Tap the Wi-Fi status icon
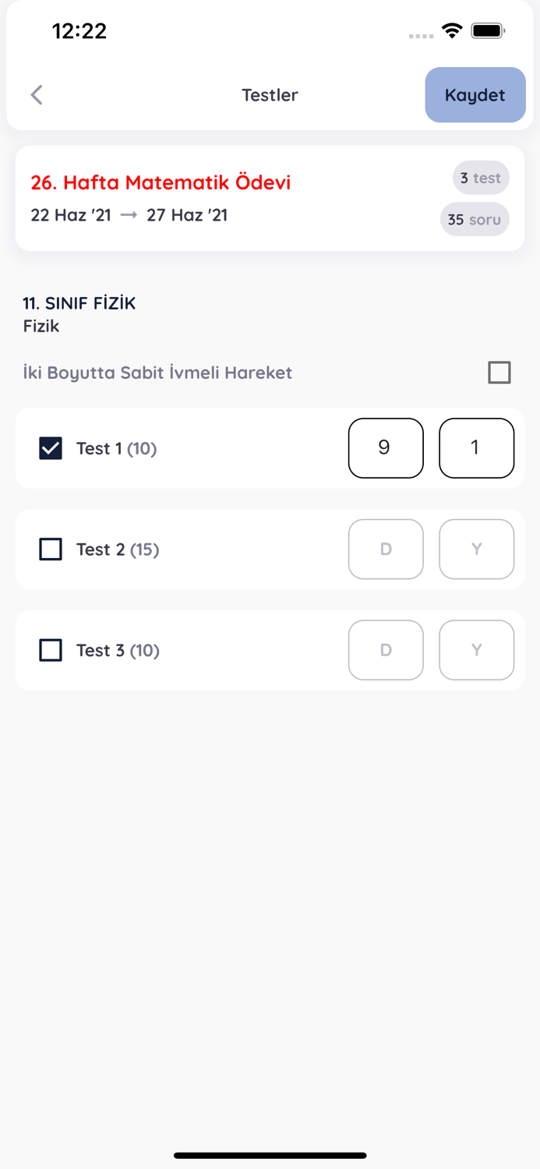 coord(452,31)
